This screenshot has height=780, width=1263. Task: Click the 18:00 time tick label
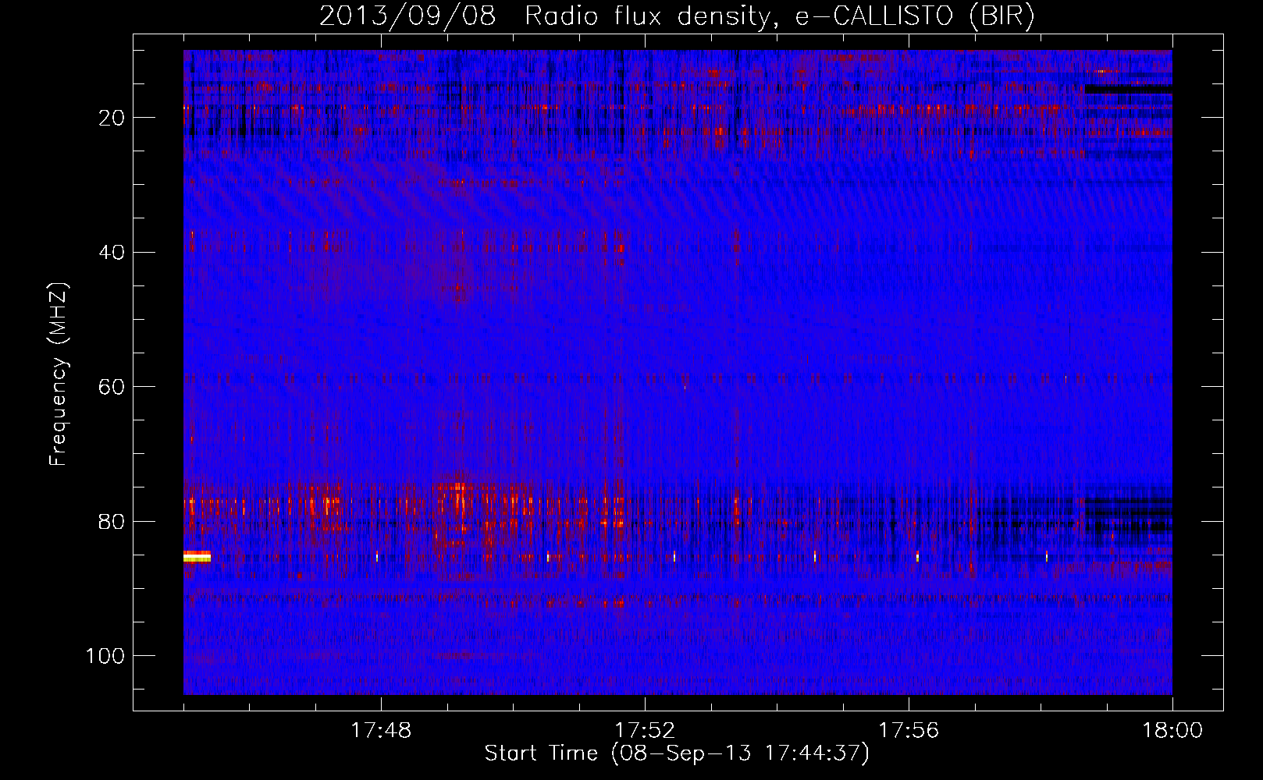point(1172,731)
